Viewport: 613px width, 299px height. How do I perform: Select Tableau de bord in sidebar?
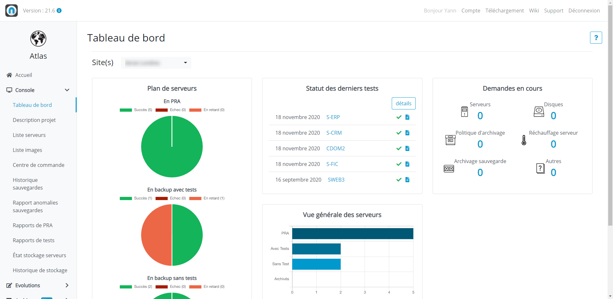32,105
